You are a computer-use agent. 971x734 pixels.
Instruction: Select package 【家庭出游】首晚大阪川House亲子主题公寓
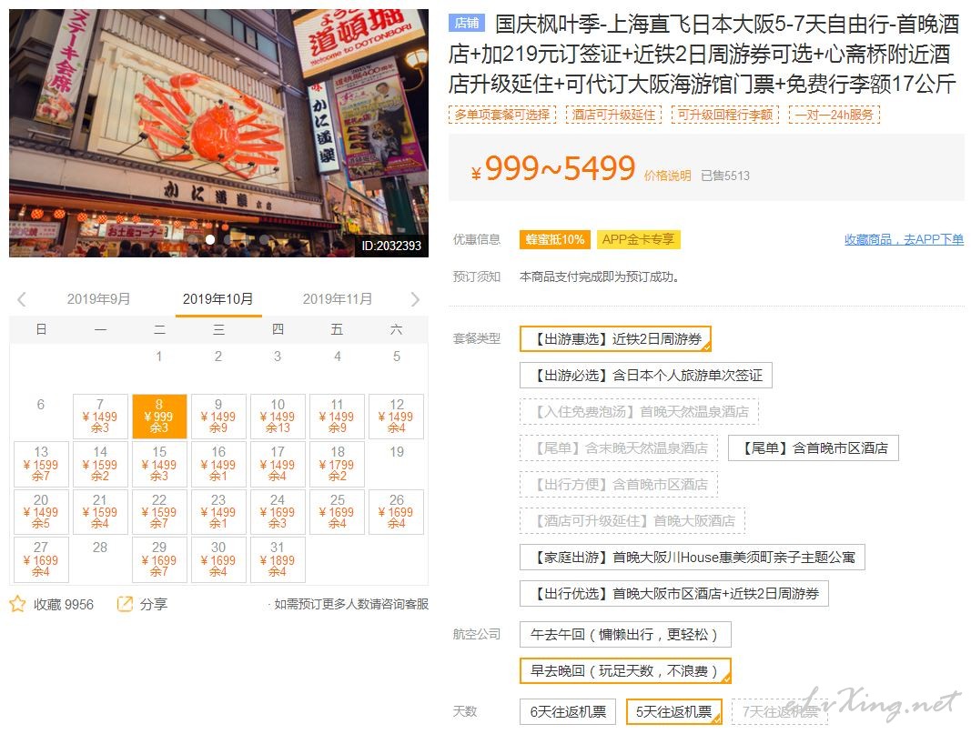693,557
